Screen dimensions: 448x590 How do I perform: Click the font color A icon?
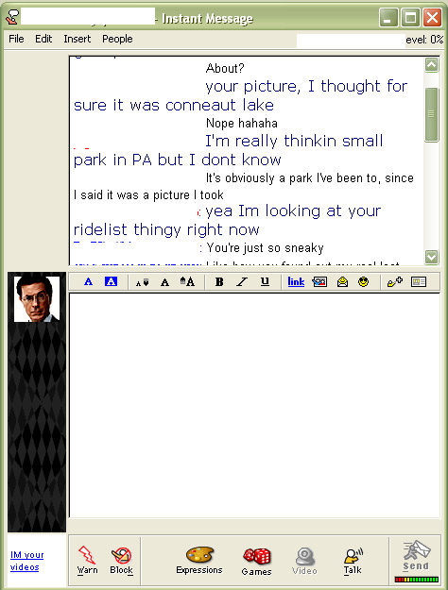(88, 281)
